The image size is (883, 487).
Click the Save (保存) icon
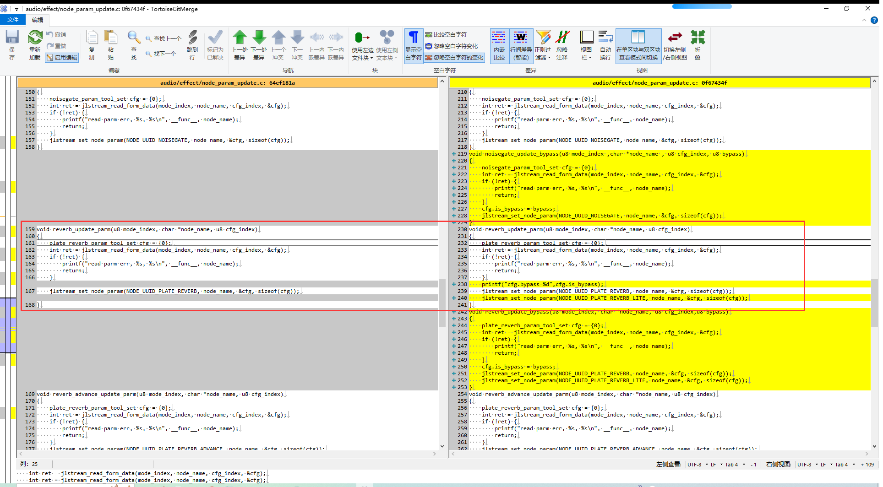tap(12, 45)
